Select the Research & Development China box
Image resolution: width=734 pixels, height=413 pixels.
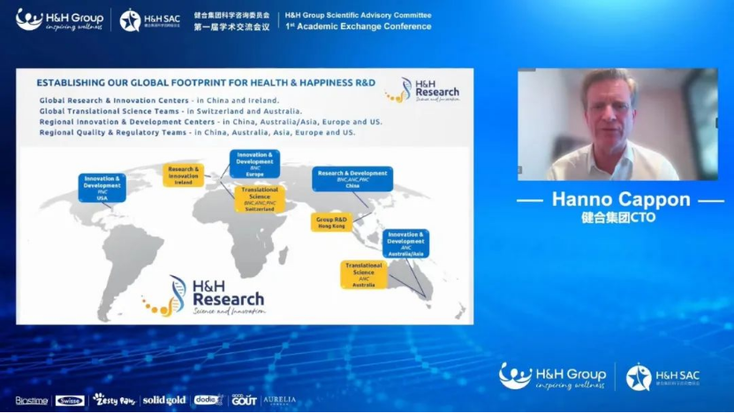(352, 178)
